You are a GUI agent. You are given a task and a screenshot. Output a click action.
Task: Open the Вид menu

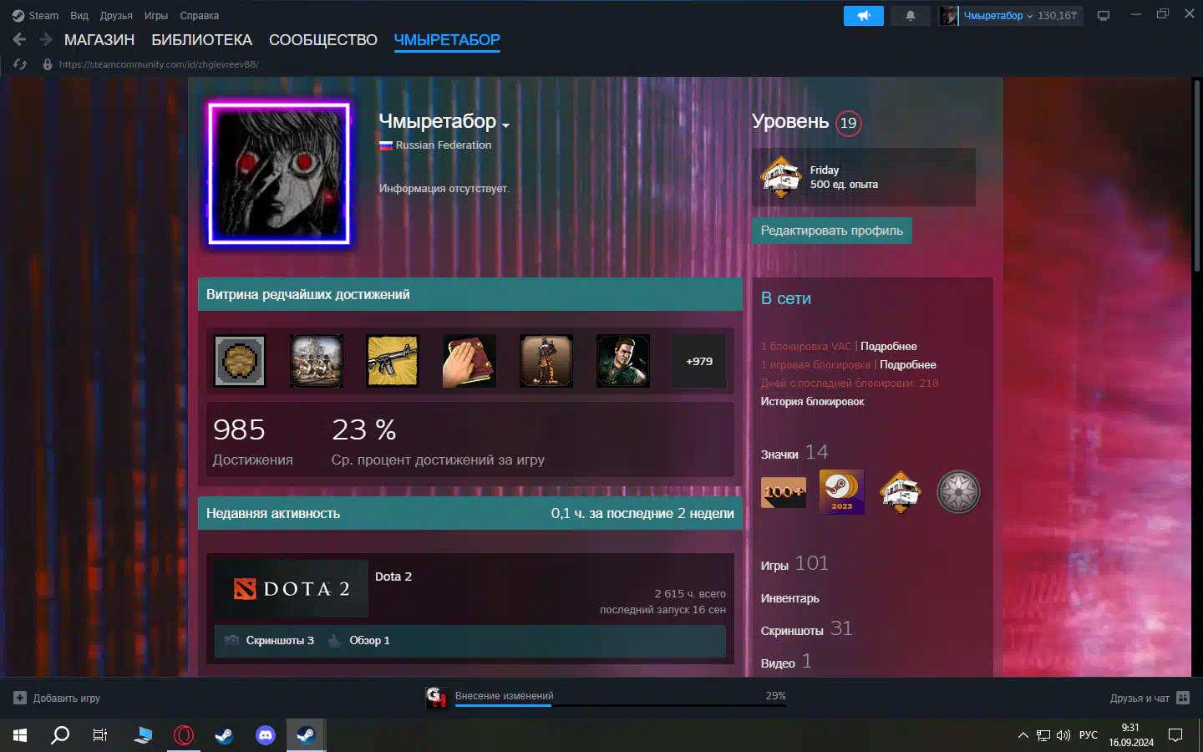pos(79,16)
